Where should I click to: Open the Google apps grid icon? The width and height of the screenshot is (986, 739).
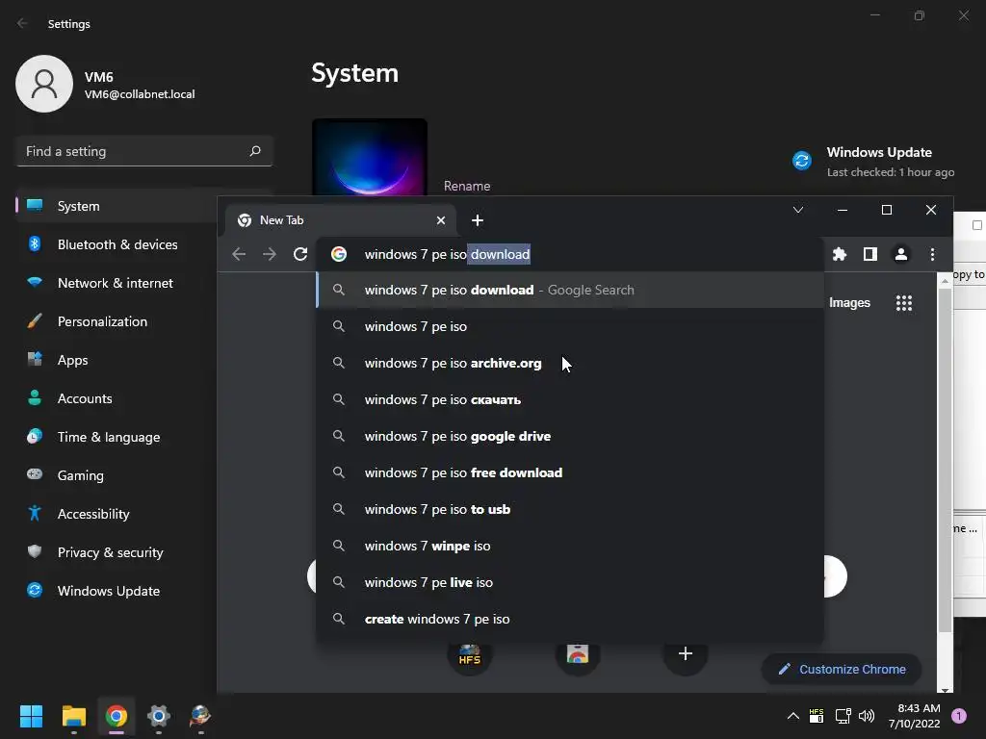click(903, 303)
